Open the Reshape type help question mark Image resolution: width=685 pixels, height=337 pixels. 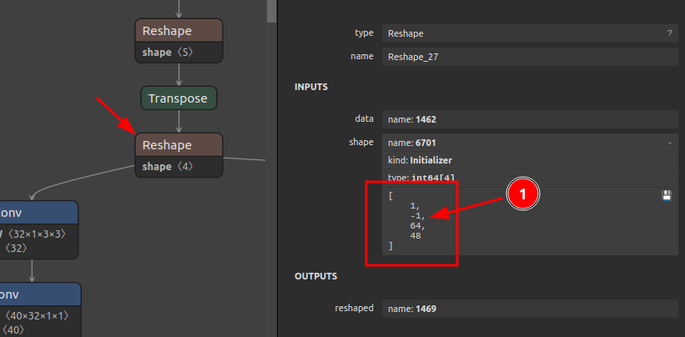click(669, 33)
